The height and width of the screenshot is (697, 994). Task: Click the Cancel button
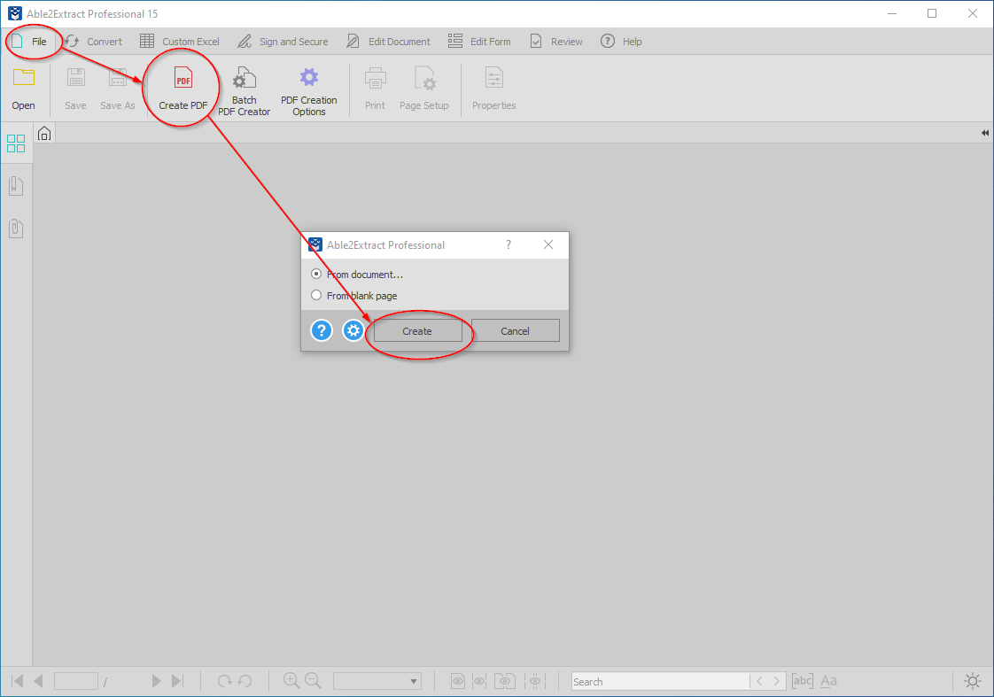pyautogui.click(x=515, y=330)
